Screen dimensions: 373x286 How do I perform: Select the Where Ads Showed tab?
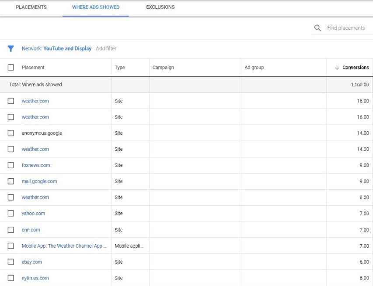[95, 7]
